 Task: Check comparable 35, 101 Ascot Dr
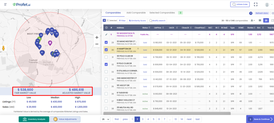pyautogui.click(x=106, y=86)
